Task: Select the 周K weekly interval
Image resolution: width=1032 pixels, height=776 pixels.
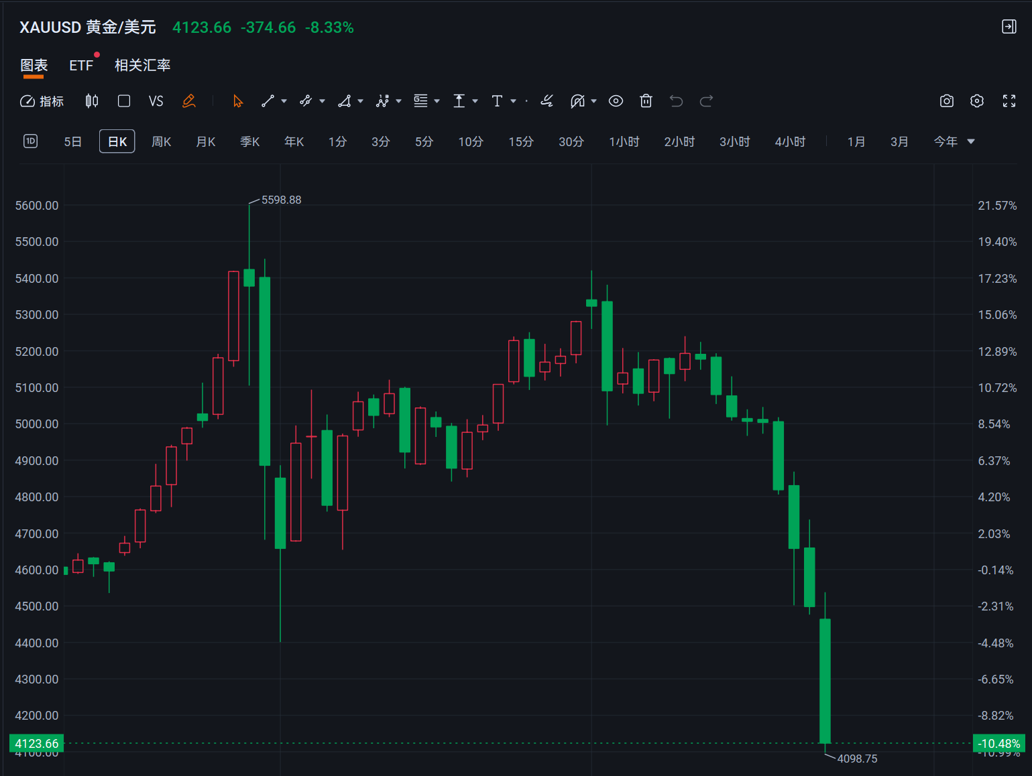Action: 161,142
